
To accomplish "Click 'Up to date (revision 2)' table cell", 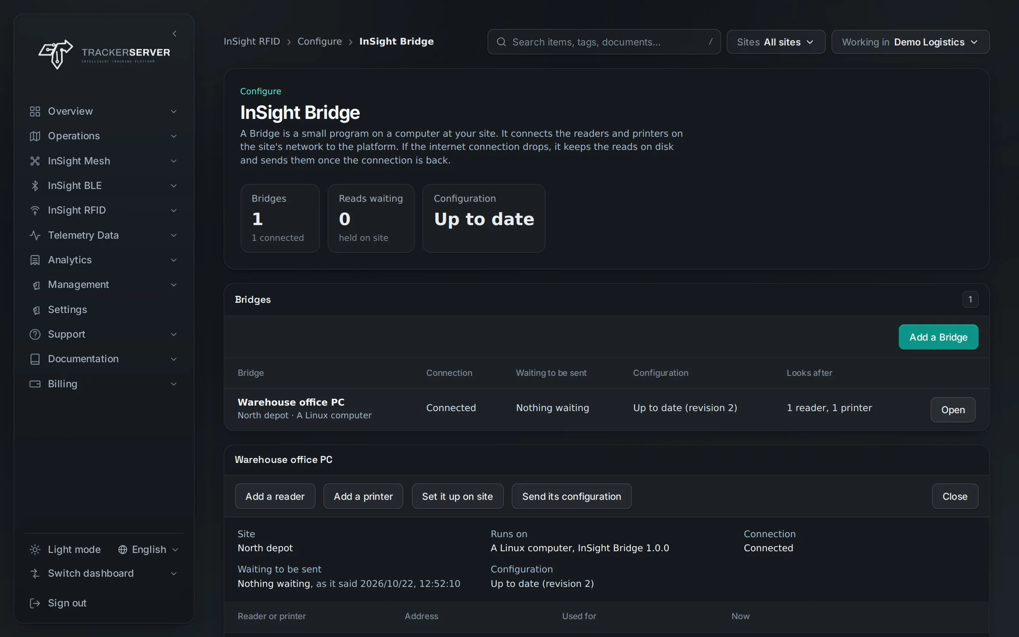I will pos(685,408).
